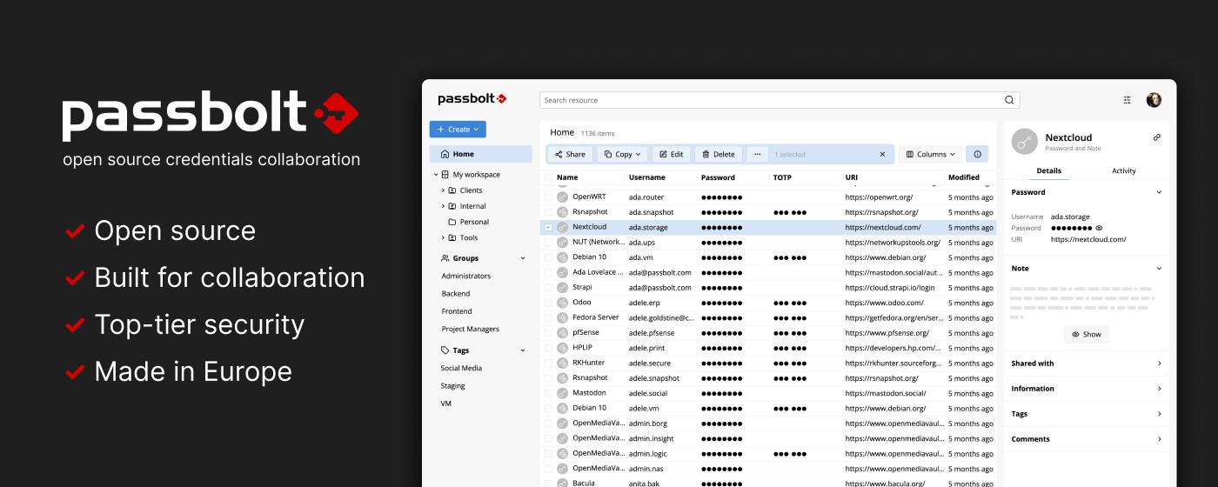Click the Tools folder icon
Image resolution: width=1218 pixels, height=487 pixels.
(x=452, y=237)
